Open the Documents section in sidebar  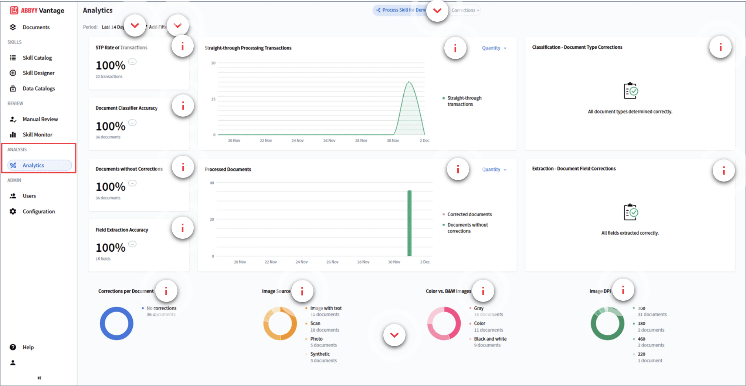13,27
